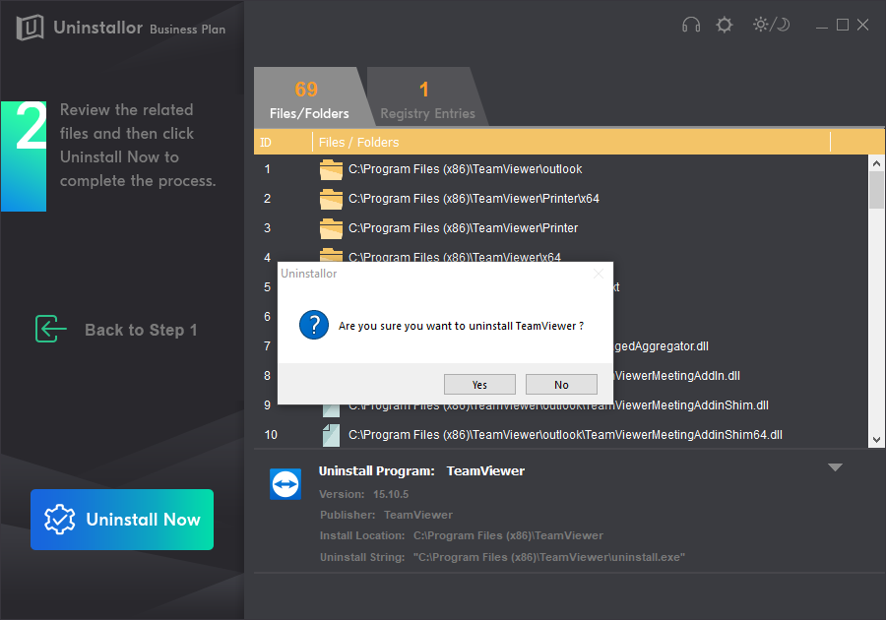Click the file icon in row 10

(x=331, y=435)
